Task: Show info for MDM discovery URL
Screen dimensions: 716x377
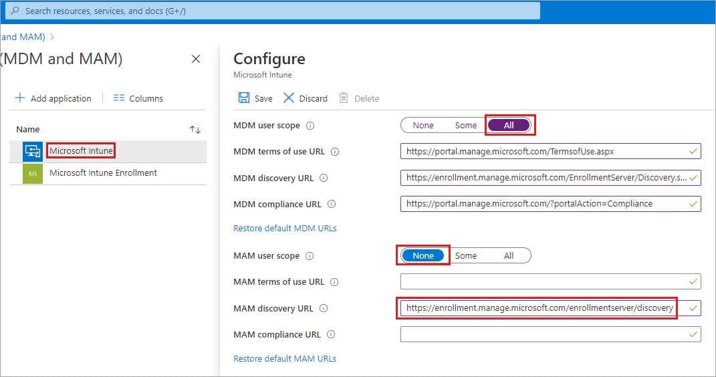Action: [324, 178]
